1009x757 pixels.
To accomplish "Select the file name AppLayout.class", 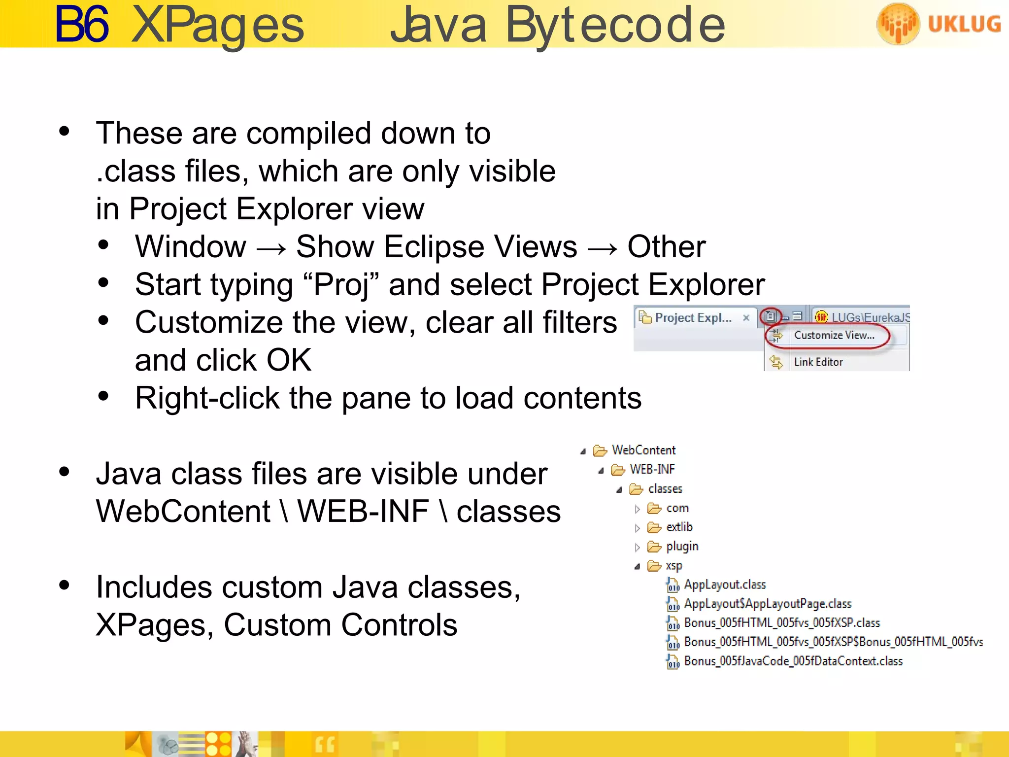I will [x=725, y=585].
